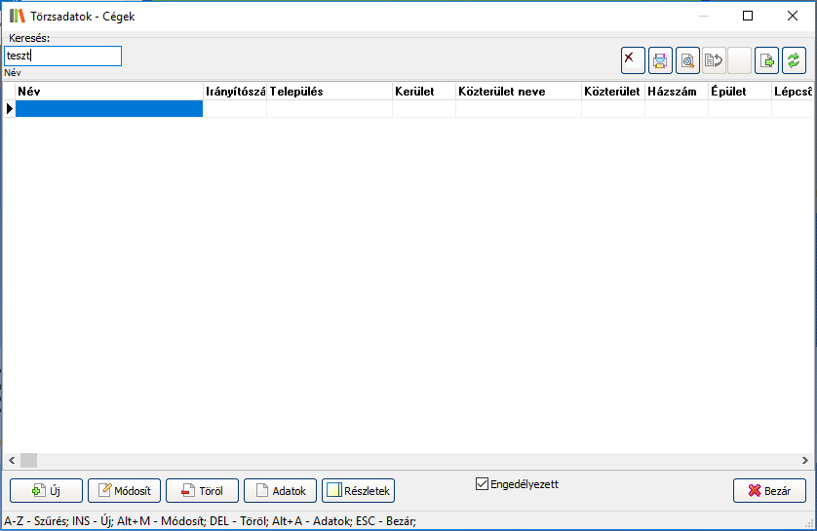
Task: Click the printer icon in toolbar
Action: 660,60
